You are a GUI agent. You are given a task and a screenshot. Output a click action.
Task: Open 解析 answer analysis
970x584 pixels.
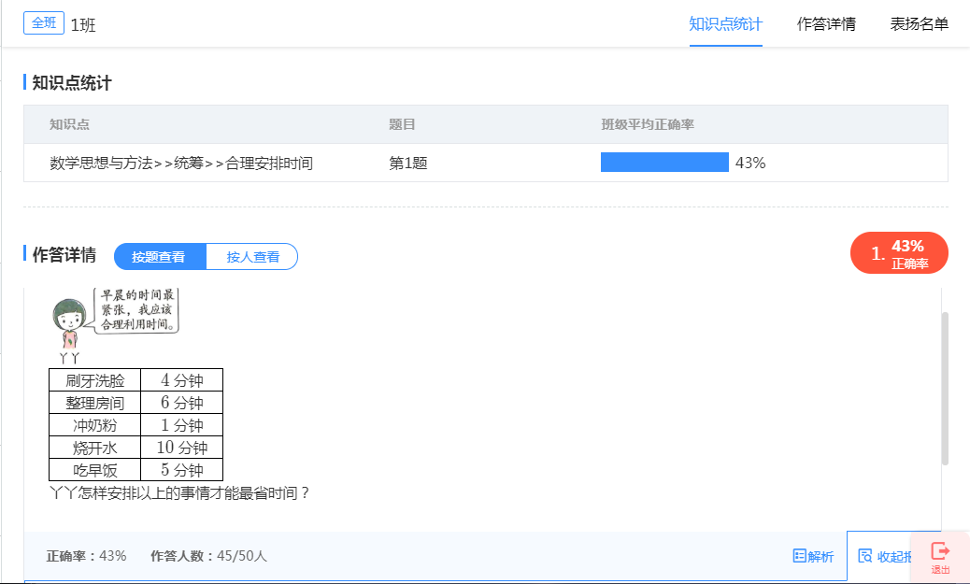pyautogui.click(x=812, y=556)
